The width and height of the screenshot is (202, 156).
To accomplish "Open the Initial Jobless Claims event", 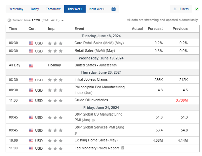I will pyautogui.click(x=91, y=80).
